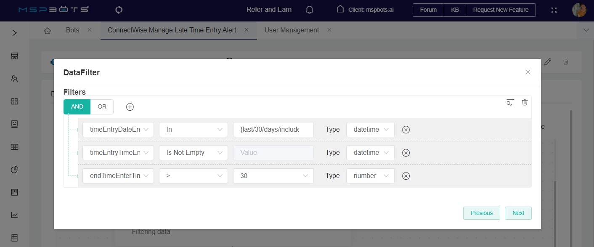Viewport: 594px width, 247px height.
Task: Click the fullscreen expand icon in top bar
Action: 554,10
